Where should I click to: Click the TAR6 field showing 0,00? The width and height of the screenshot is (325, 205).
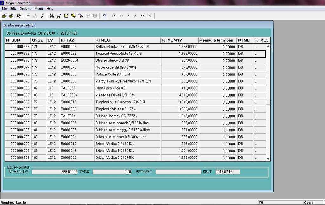pyautogui.click(x=112, y=172)
